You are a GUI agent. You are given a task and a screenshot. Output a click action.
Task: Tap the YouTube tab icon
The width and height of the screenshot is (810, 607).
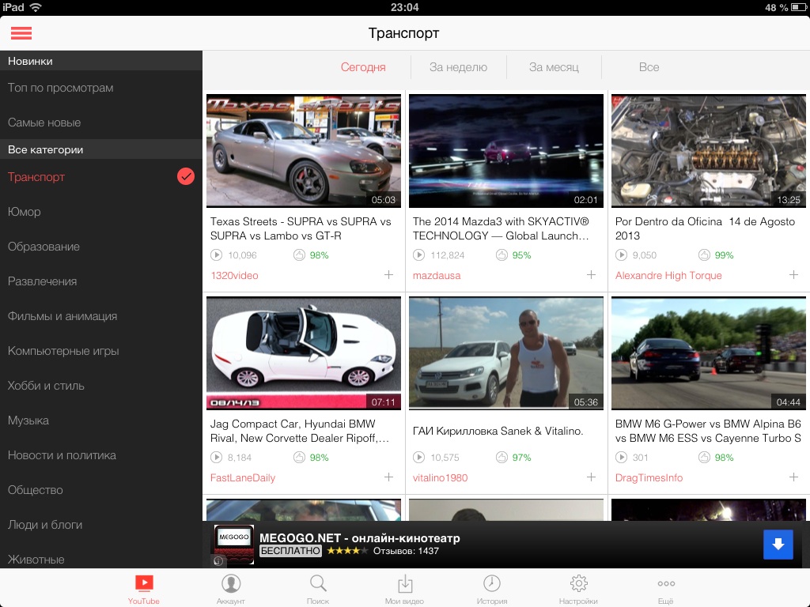(x=144, y=583)
